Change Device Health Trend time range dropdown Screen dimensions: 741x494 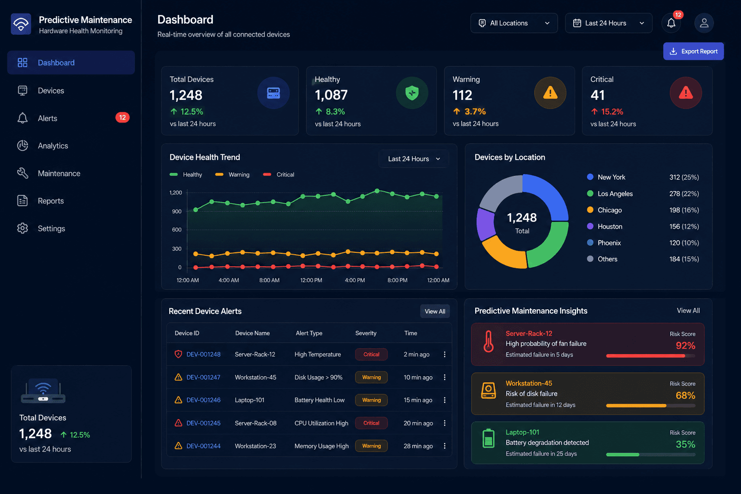point(414,159)
